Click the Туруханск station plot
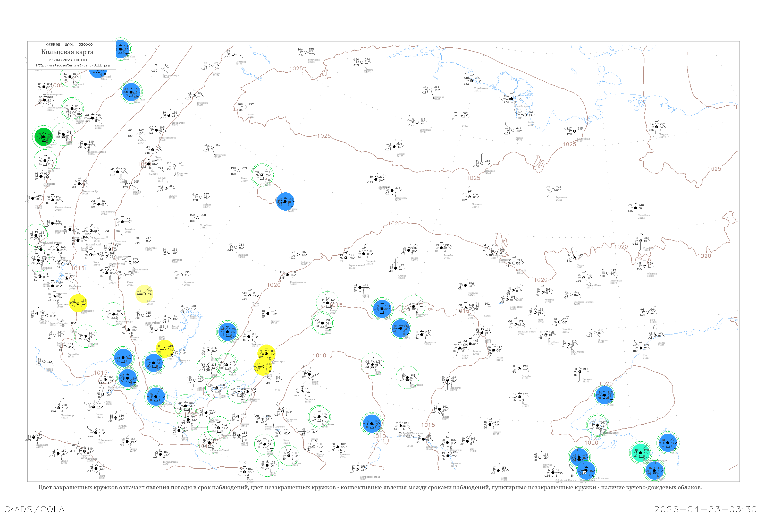The height and width of the screenshot is (515, 773). [x=194, y=96]
